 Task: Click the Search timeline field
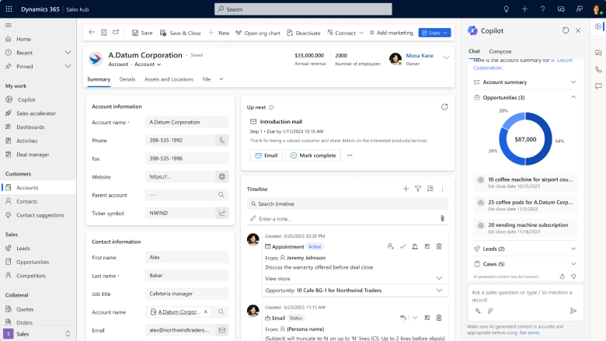point(347,204)
